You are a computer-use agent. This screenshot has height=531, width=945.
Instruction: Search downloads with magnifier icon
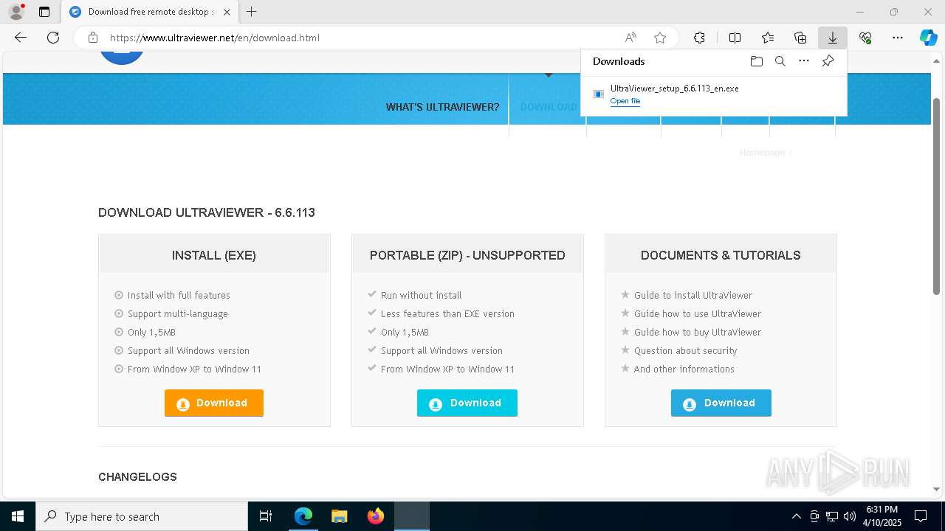pos(780,61)
